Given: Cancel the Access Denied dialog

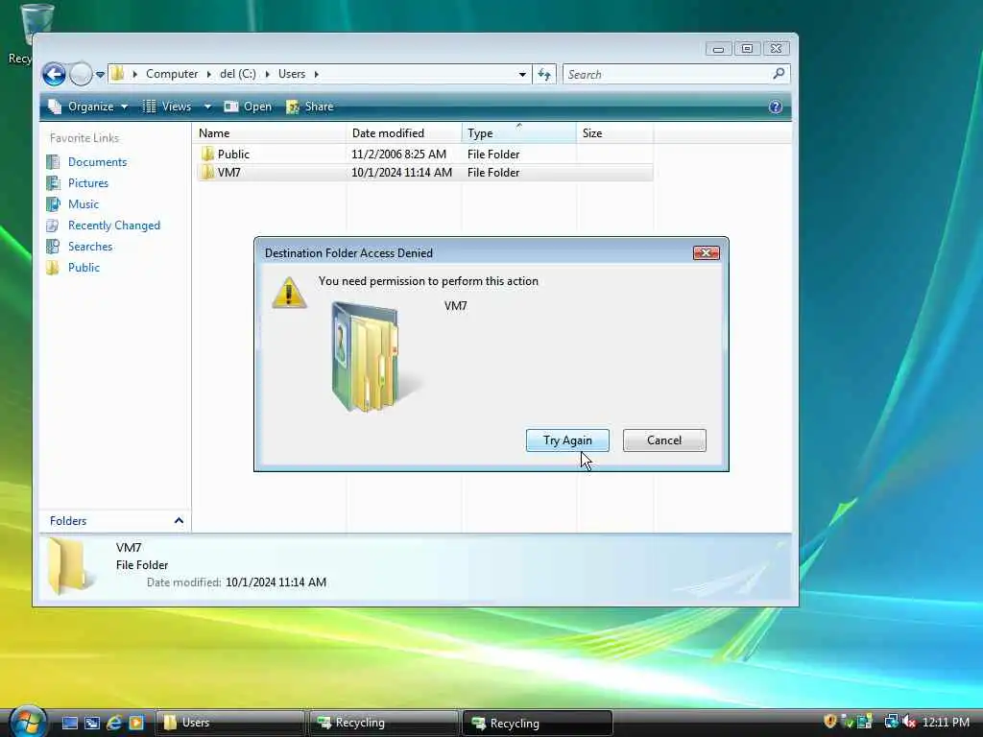Looking at the screenshot, I should click(x=664, y=440).
